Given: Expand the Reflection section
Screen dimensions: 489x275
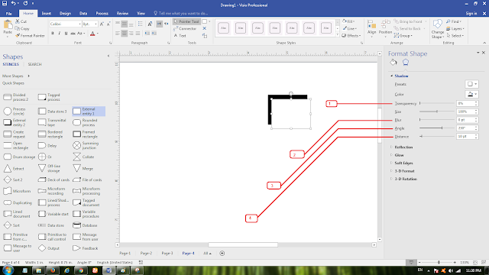Looking at the screenshot, I should [403, 147].
